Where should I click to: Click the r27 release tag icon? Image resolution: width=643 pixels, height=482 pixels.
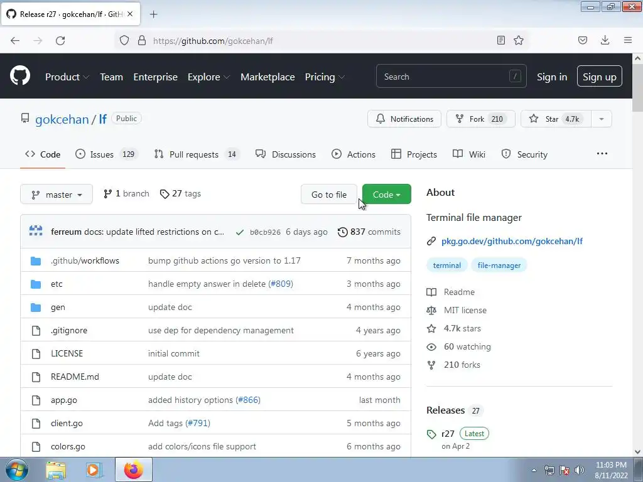(x=431, y=434)
